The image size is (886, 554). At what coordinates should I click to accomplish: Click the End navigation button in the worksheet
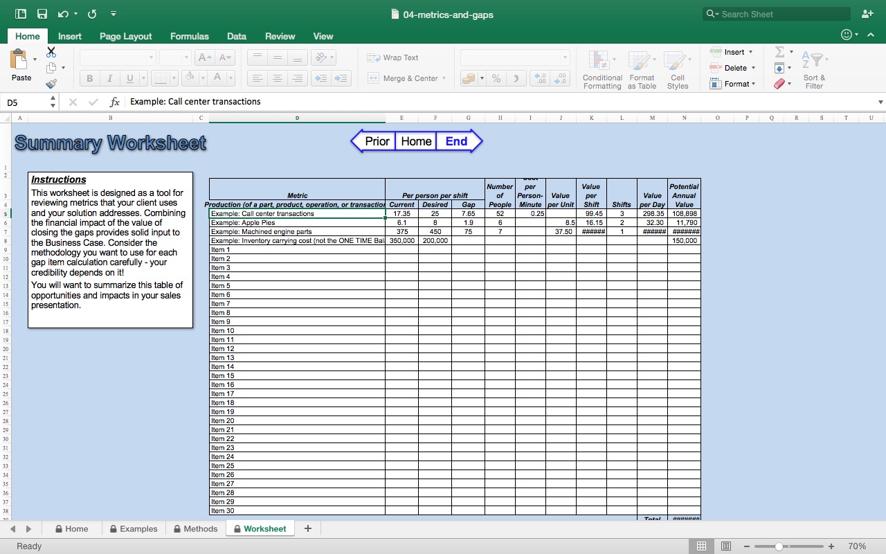[x=456, y=141]
